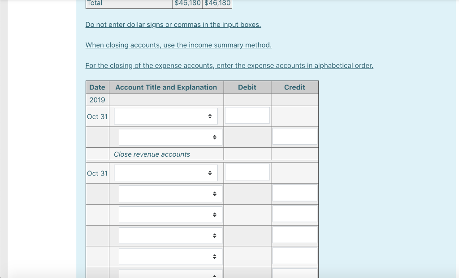Click the credit box beside the third expense dropdown
Image resolution: width=459 pixels, height=278 pixels.
tap(294, 214)
